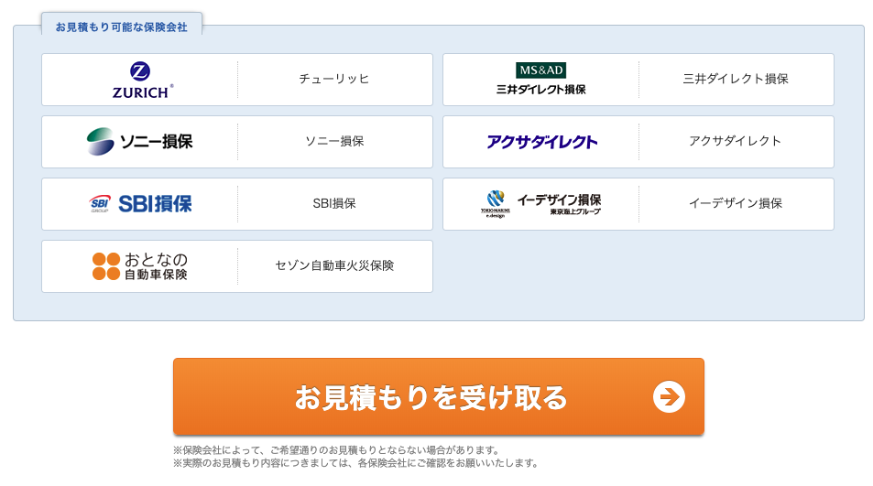This screenshot has width=873, height=486.
Task: Click the Zurich Z logo
Action: tap(140, 71)
